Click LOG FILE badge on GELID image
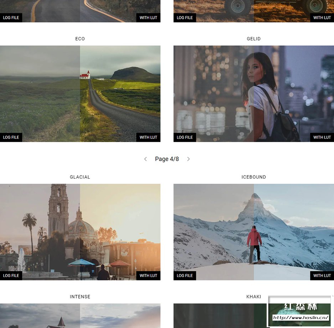Viewport: 334px width, 328px height. (x=185, y=137)
